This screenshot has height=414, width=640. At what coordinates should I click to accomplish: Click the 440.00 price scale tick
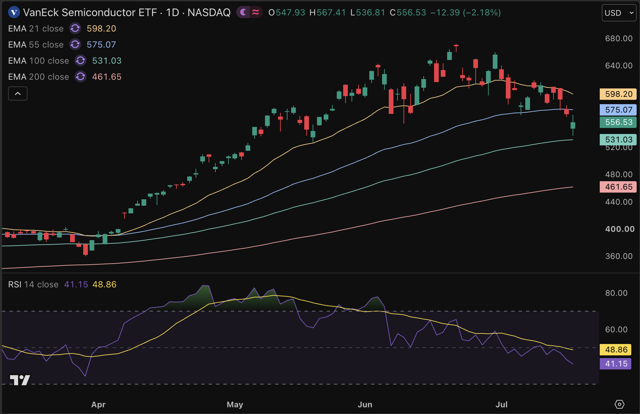tap(619, 202)
